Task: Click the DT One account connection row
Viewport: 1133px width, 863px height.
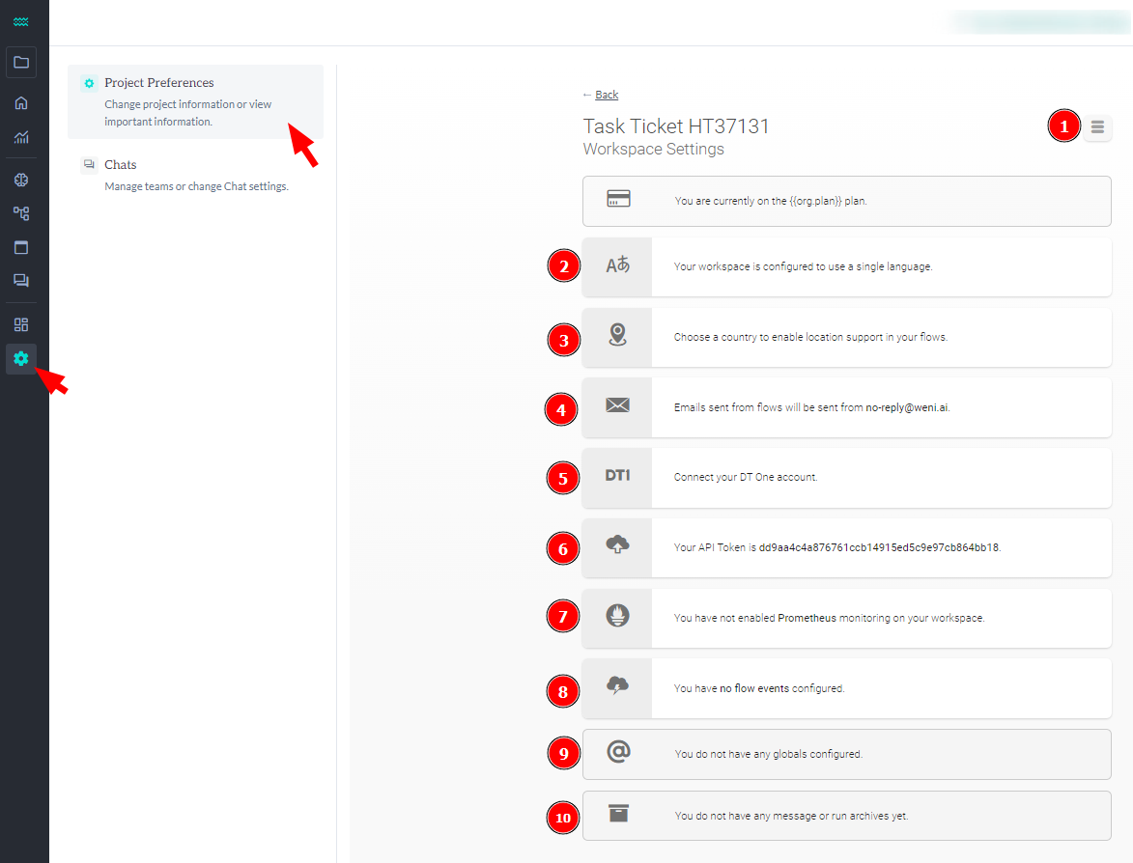Action: pyautogui.click(x=846, y=477)
